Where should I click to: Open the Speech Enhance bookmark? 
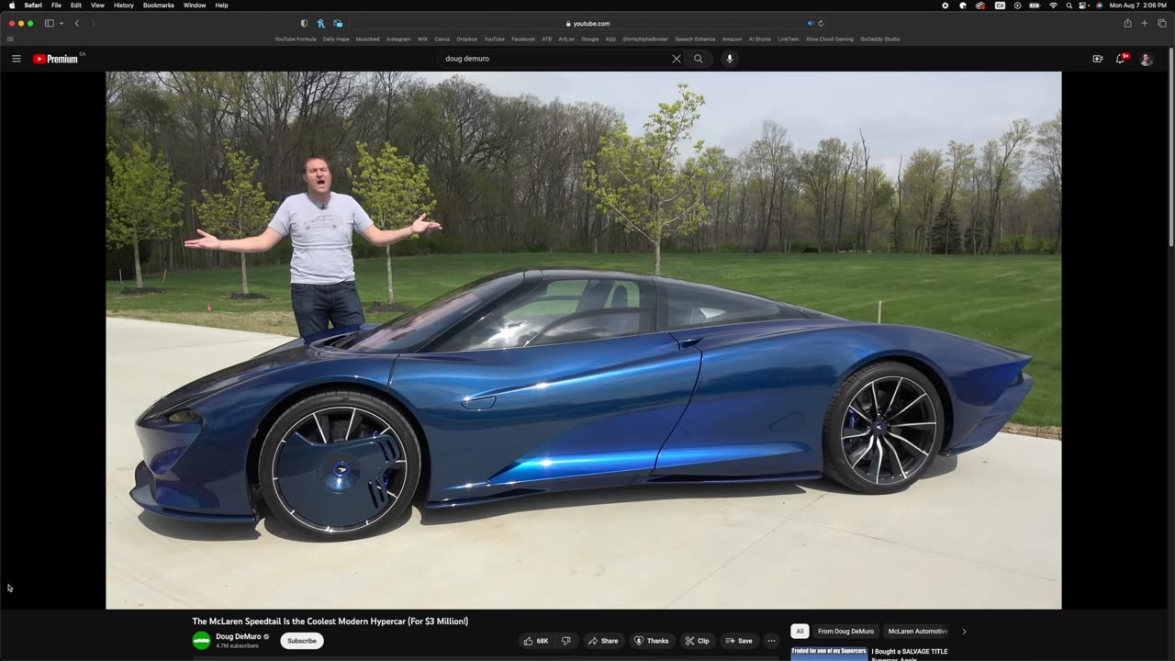pyautogui.click(x=696, y=39)
